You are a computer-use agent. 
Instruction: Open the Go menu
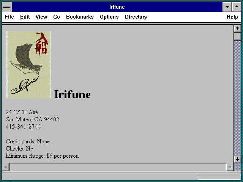point(57,17)
